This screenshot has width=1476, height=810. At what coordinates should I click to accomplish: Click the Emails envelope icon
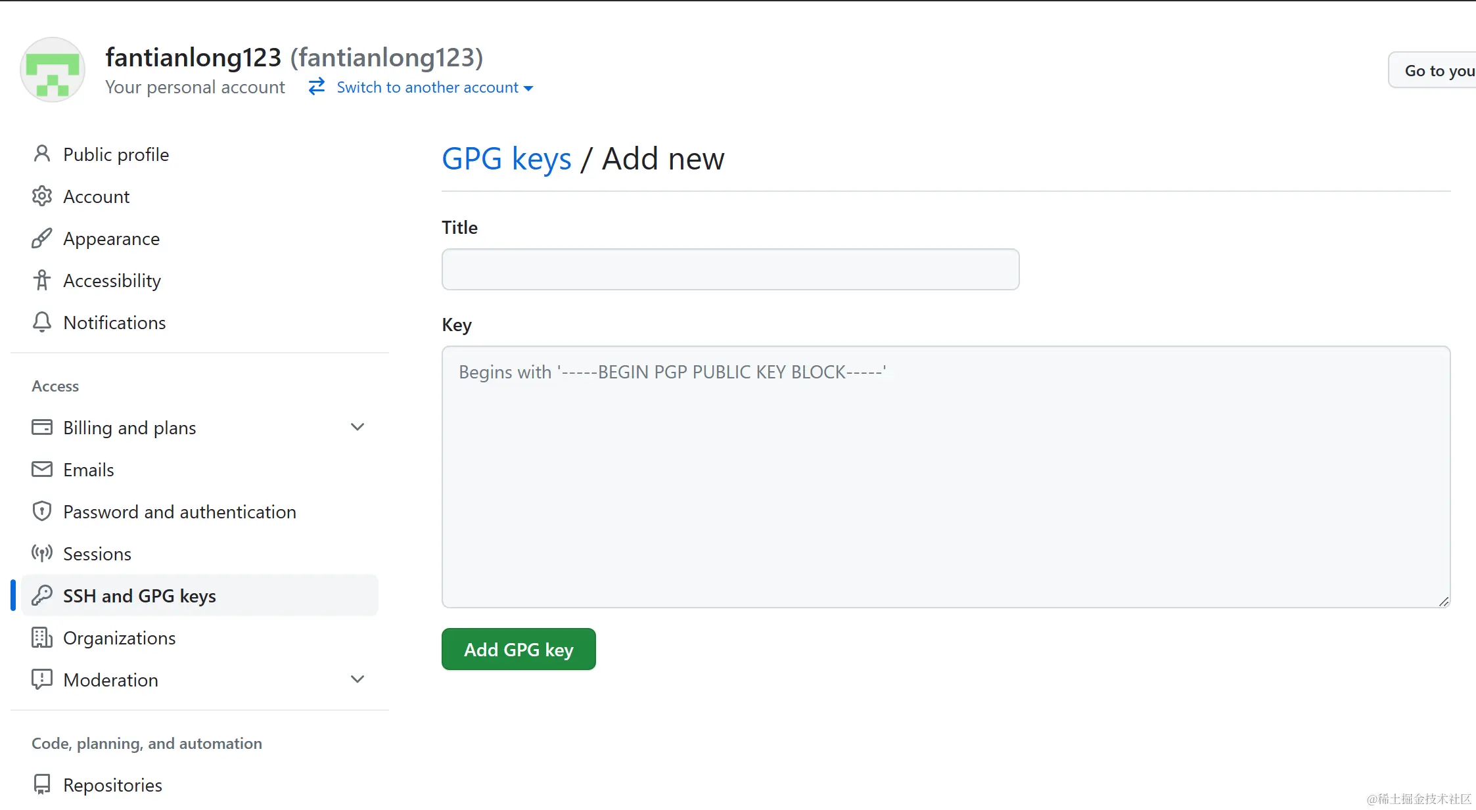click(42, 469)
